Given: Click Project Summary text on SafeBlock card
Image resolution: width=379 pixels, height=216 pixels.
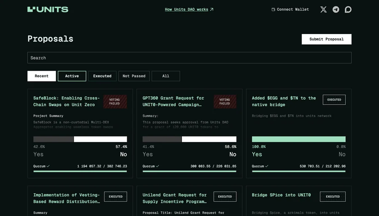Looking at the screenshot, I should [x=48, y=116].
